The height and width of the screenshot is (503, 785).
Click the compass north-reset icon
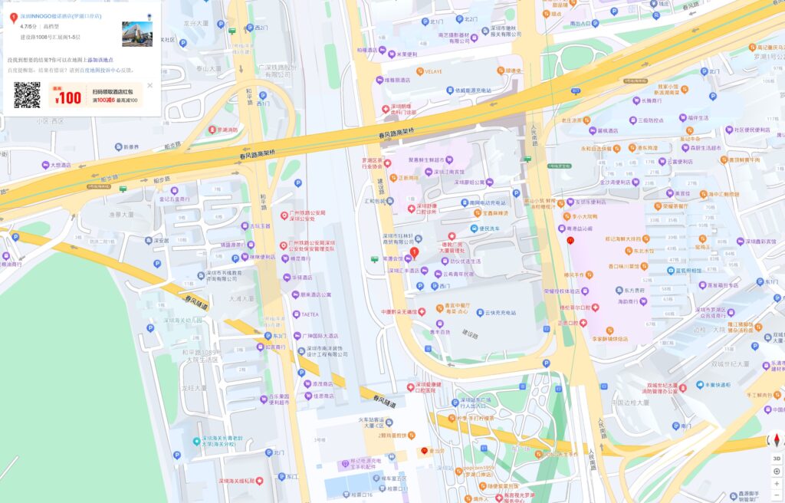point(776,440)
